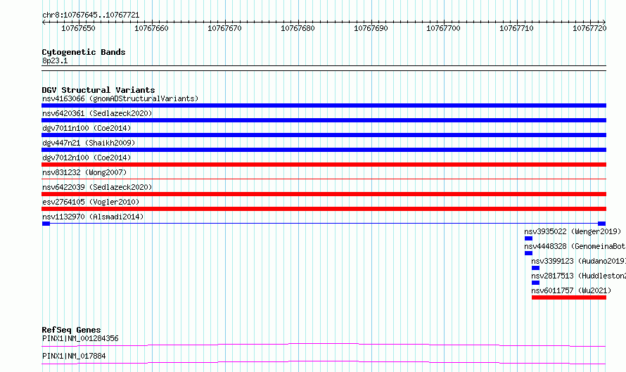Click ruler position 10767660

point(151,28)
